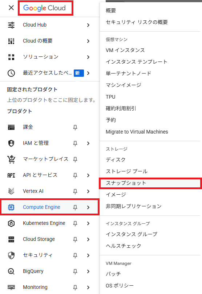The image size is (202, 294).
Task: Pin 課金 to fixed products
Action: tap(75, 127)
